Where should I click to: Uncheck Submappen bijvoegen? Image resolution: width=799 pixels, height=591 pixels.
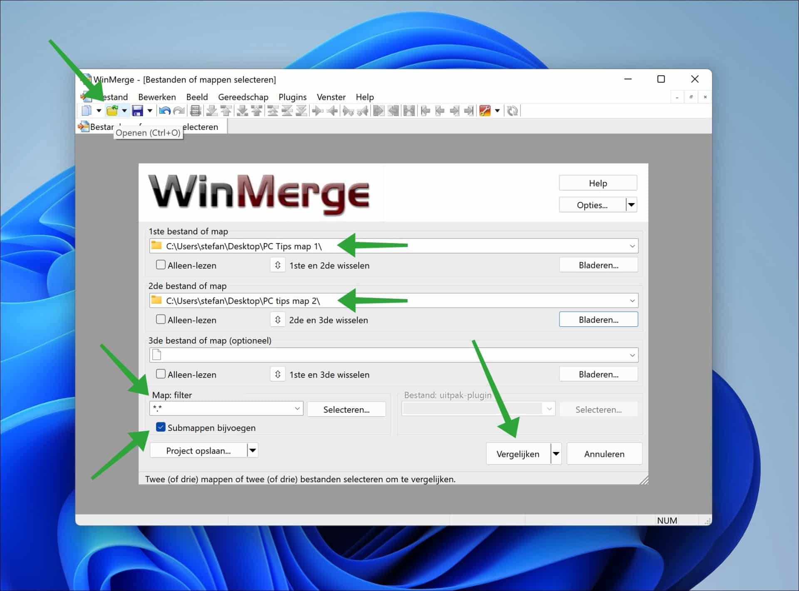coord(160,427)
